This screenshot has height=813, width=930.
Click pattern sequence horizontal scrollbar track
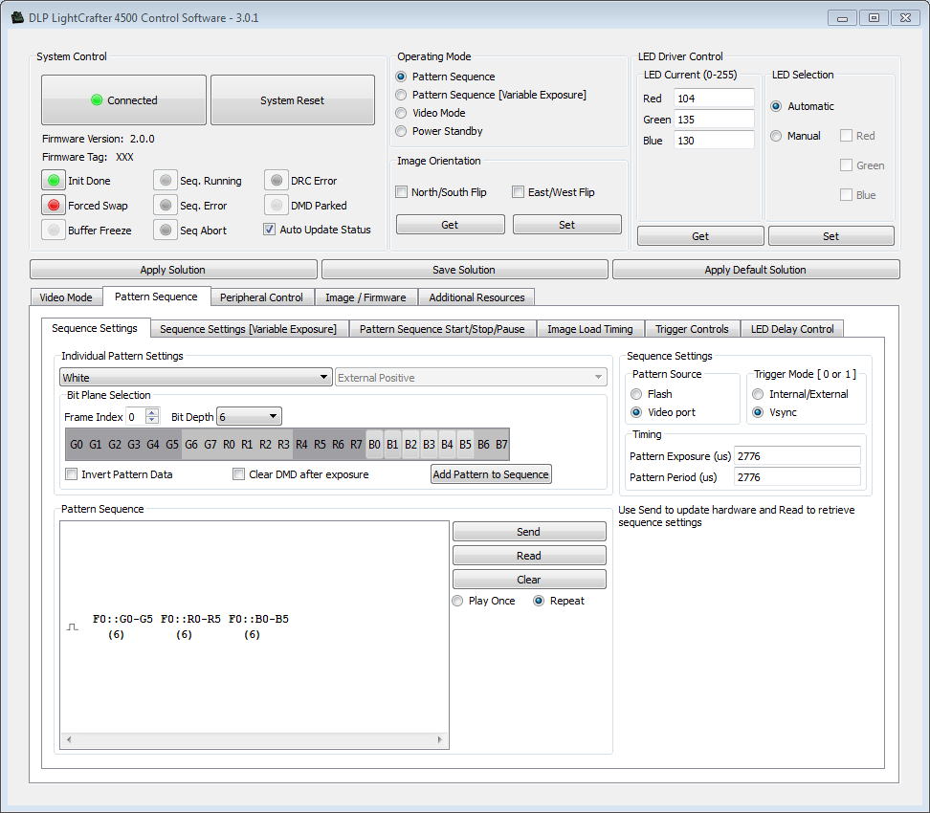[255, 739]
